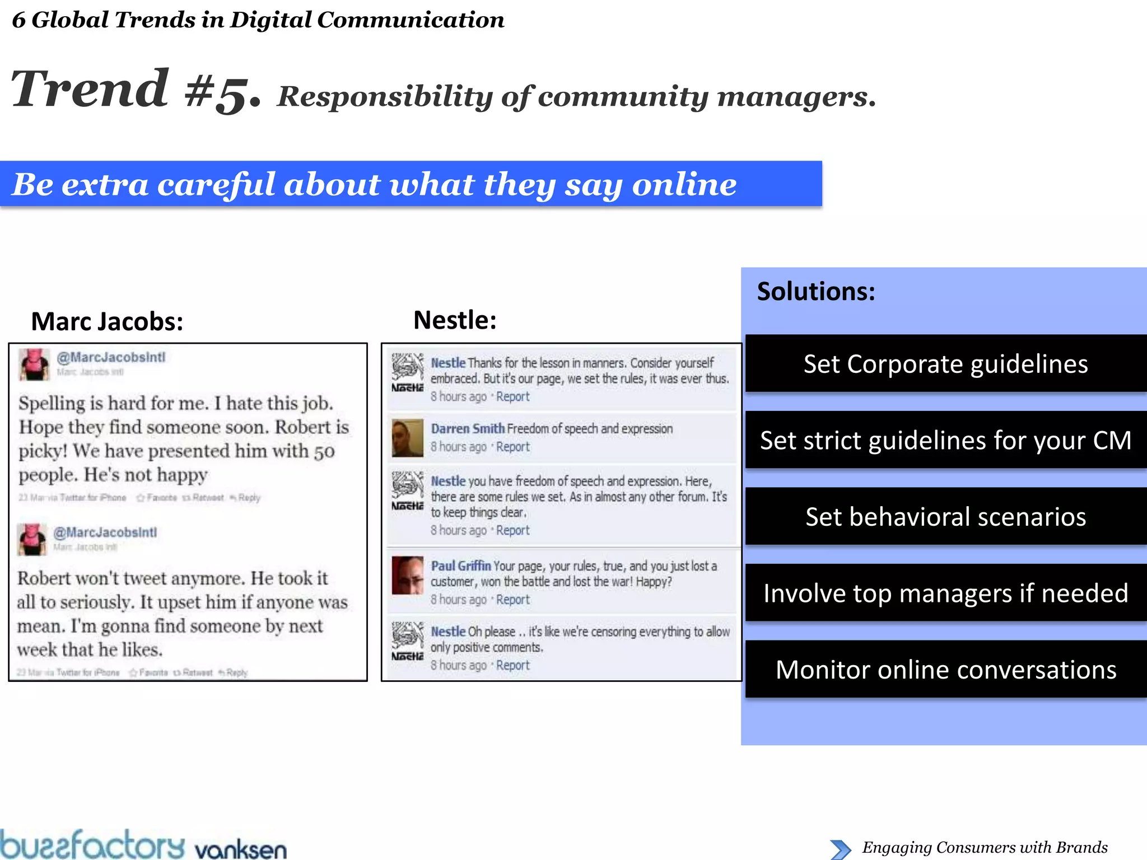Open the Paul Griffin name link
The width and height of the screenshot is (1147, 860).
click(x=461, y=566)
